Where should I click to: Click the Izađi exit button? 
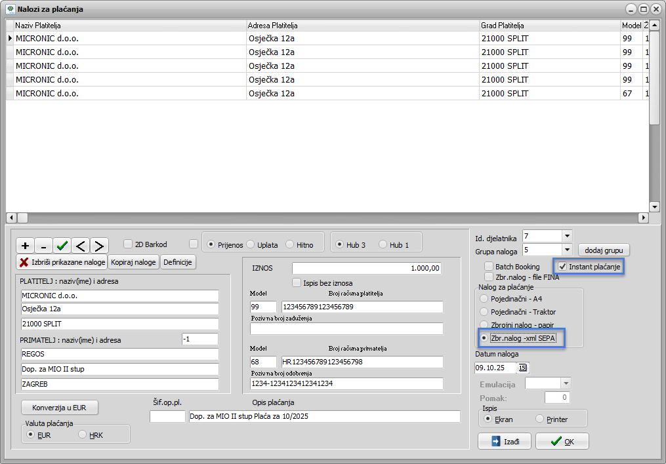tap(504, 442)
